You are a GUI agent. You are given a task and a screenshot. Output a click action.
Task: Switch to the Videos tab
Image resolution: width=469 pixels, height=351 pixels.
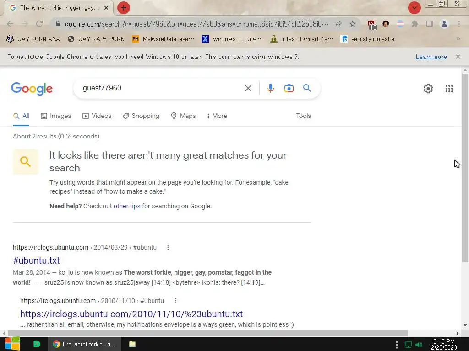(97, 116)
